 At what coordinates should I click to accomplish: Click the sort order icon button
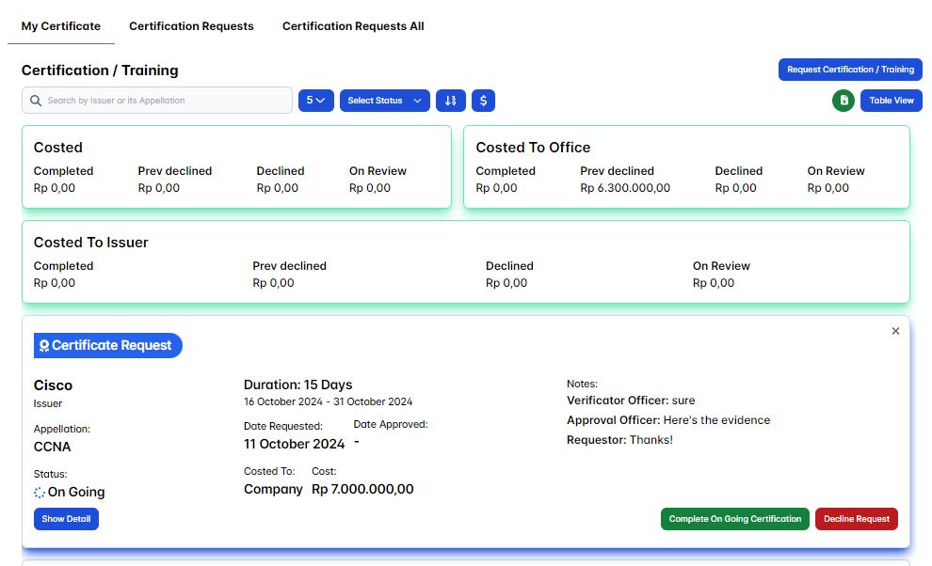click(450, 101)
